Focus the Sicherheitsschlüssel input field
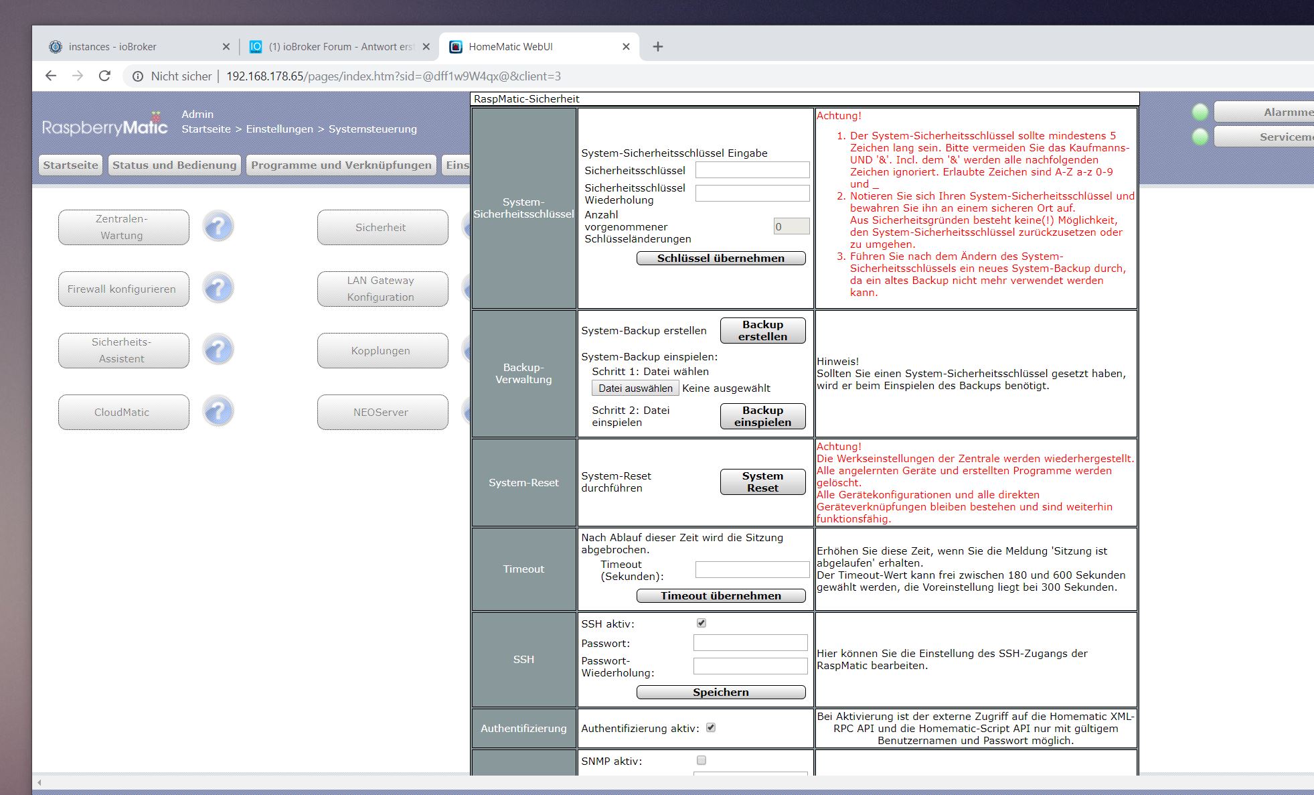This screenshot has height=795, width=1314. pyautogui.click(x=752, y=170)
